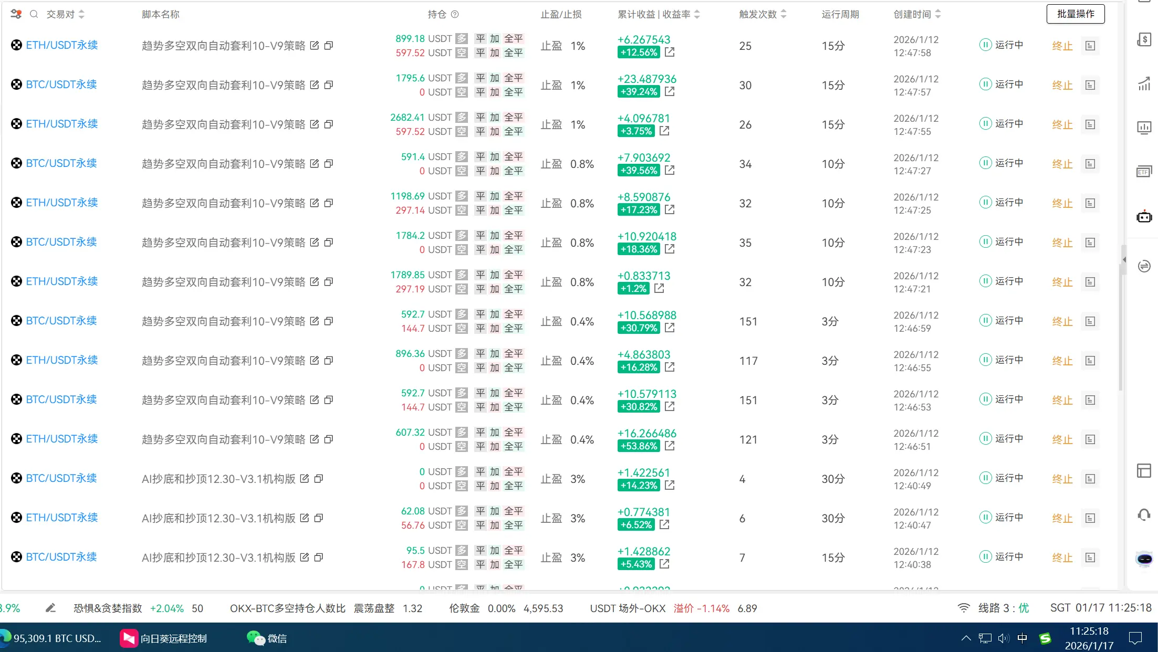Sort by 创建时间 column
1158x652 pixels.
pos(937,14)
